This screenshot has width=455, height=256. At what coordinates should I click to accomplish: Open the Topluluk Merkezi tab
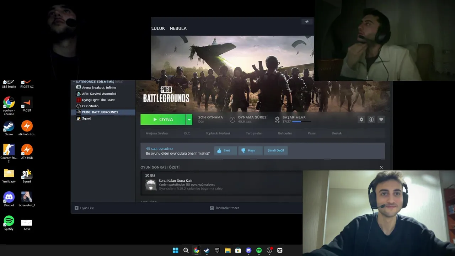[218, 133]
